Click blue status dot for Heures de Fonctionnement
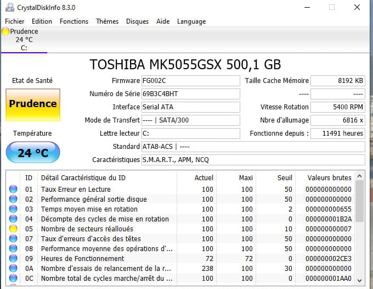The width and height of the screenshot is (373, 289). coord(13,259)
